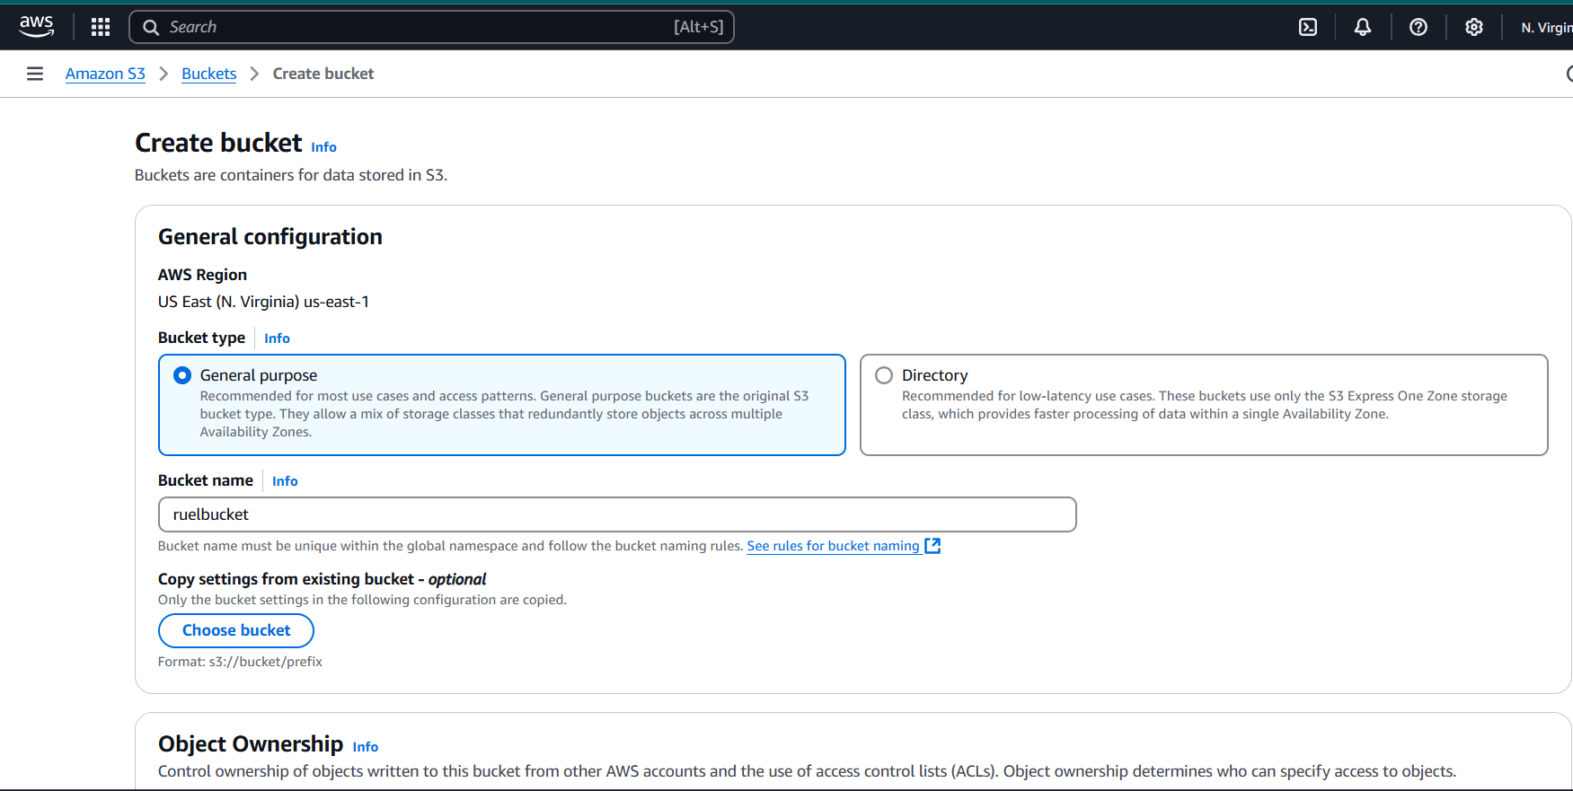Click the General configuration heading
Image resolution: width=1573 pixels, height=791 pixels.
(270, 237)
